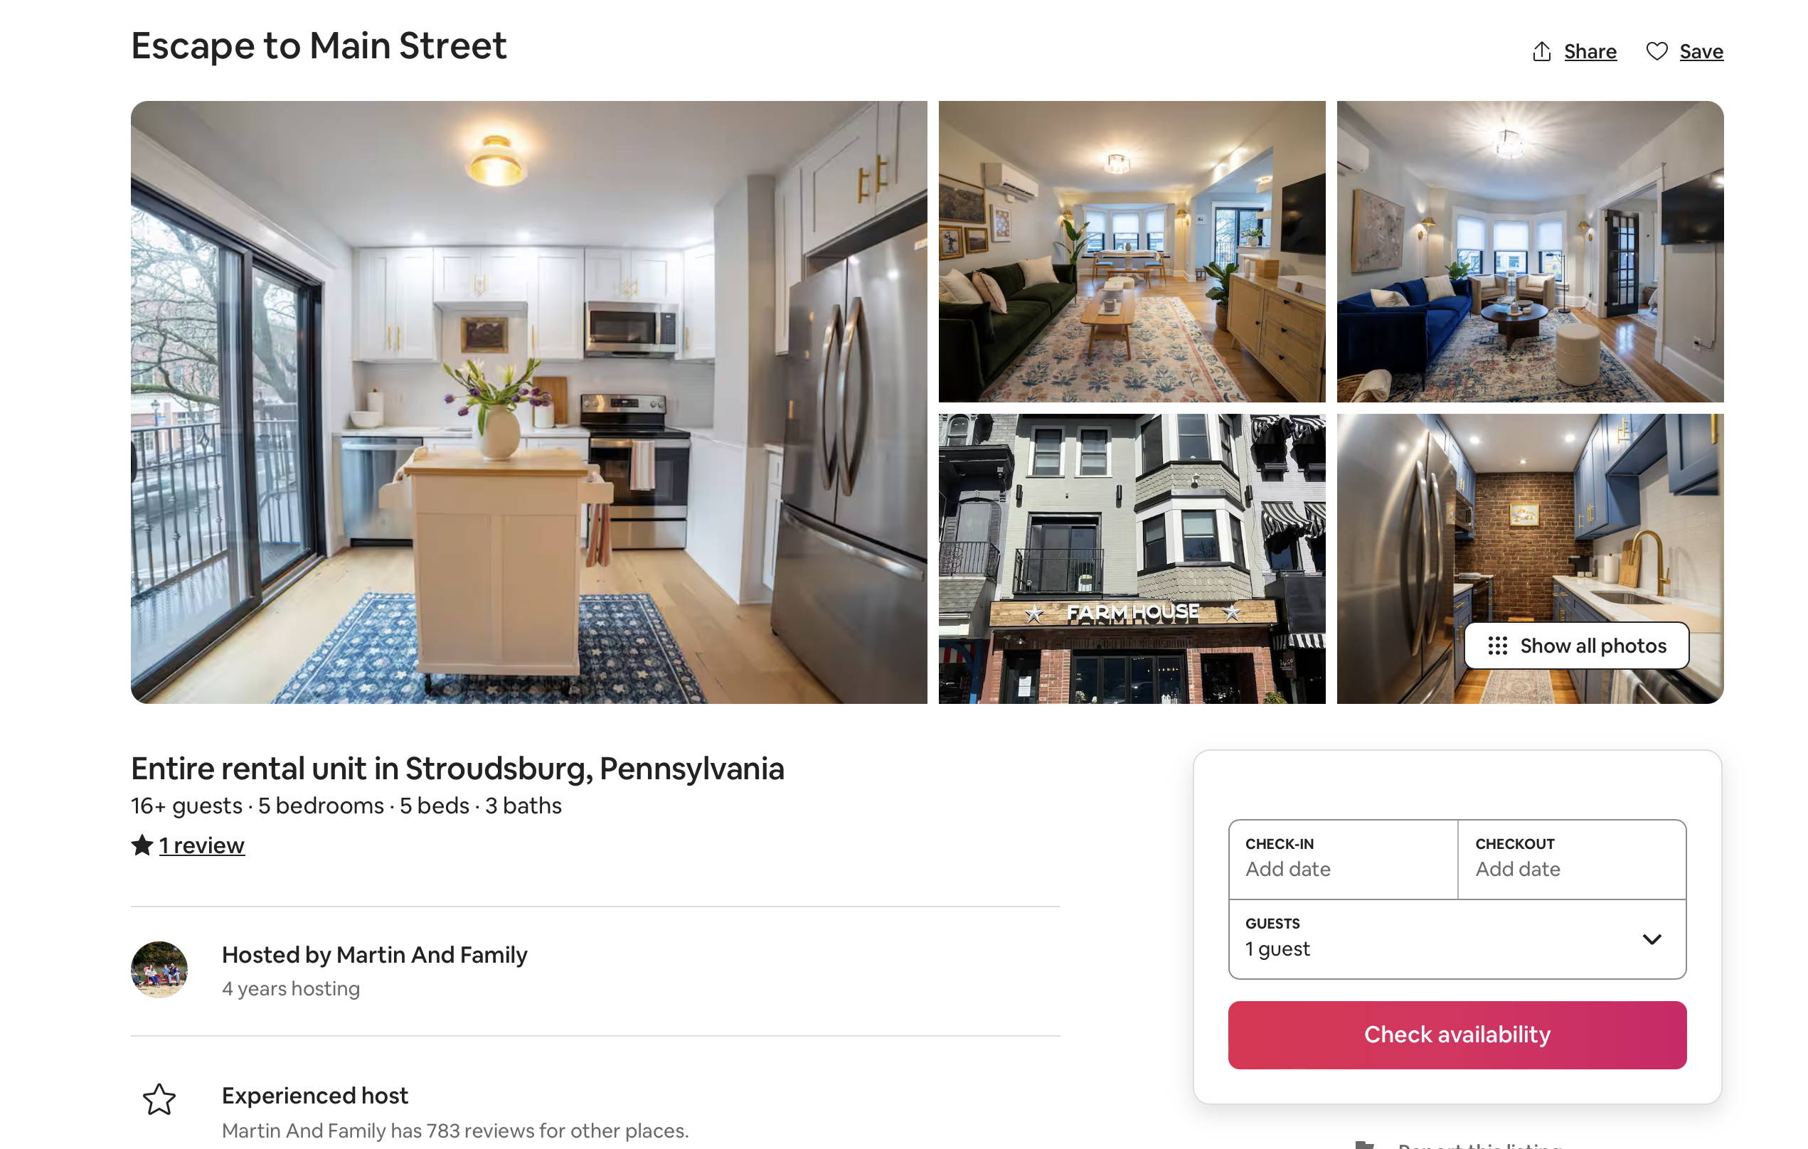Click the Show all photos button
The width and height of the screenshot is (1808, 1149).
[x=1576, y=646]
